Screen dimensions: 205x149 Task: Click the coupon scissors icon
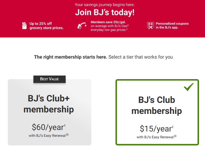click(x=150, y=26)
